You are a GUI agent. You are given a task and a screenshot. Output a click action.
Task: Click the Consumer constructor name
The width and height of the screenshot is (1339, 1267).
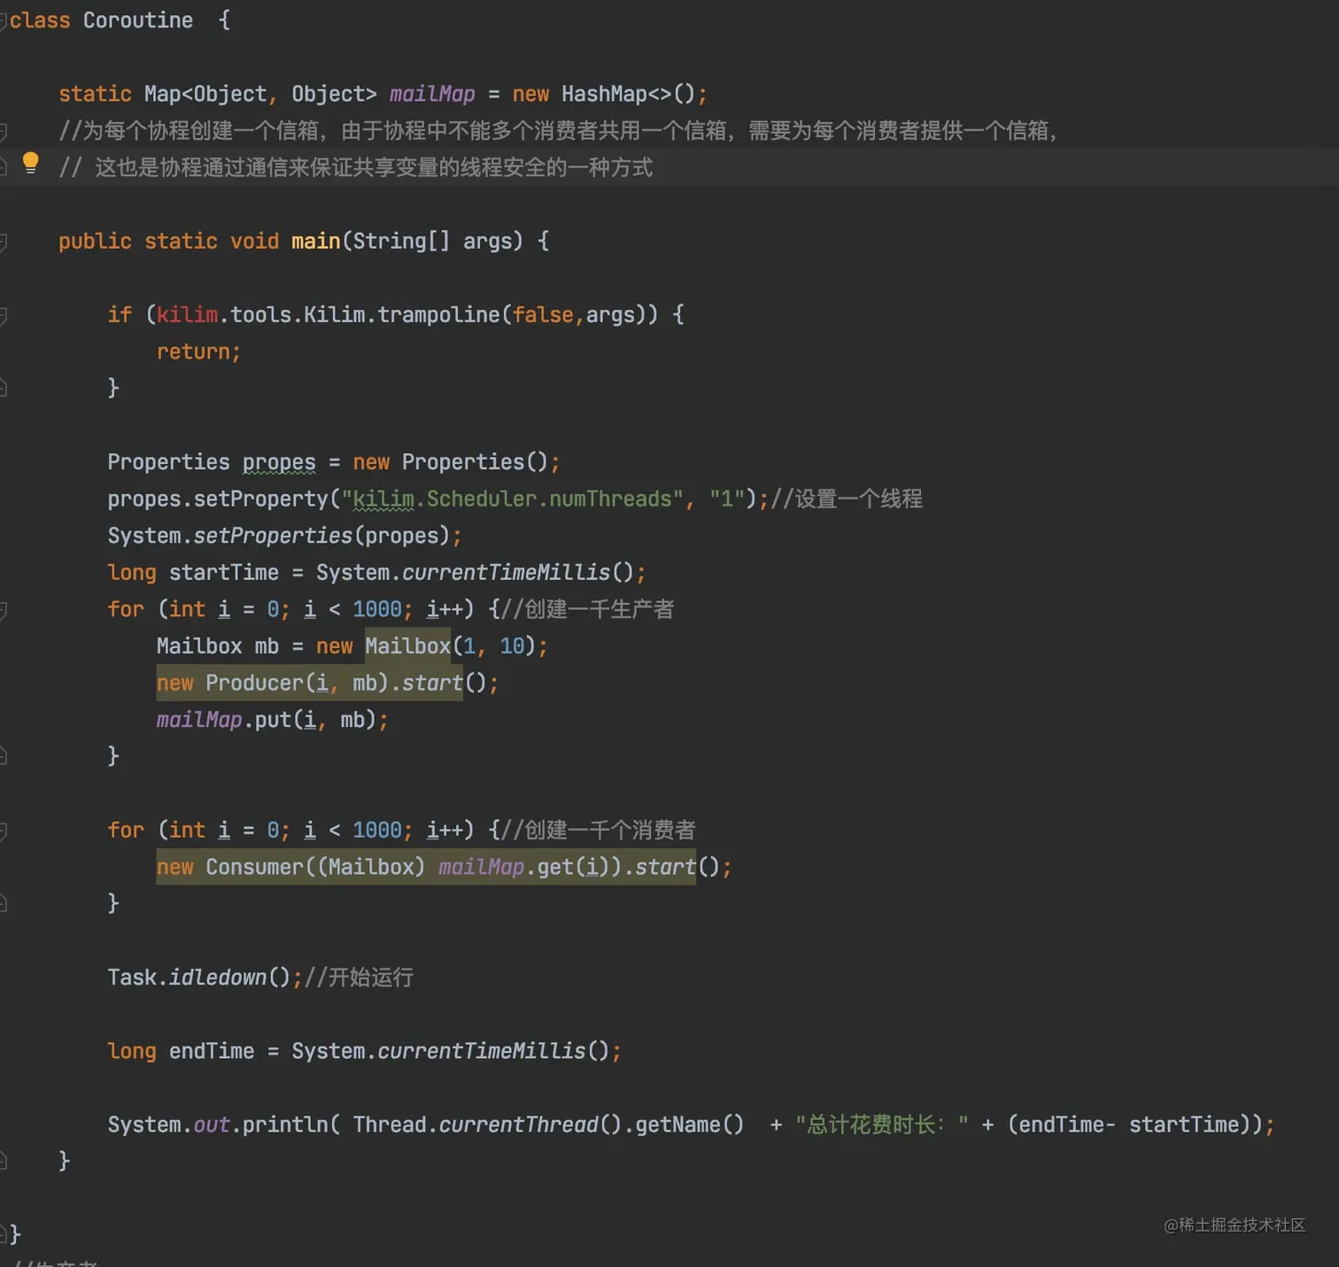[254, 867]
